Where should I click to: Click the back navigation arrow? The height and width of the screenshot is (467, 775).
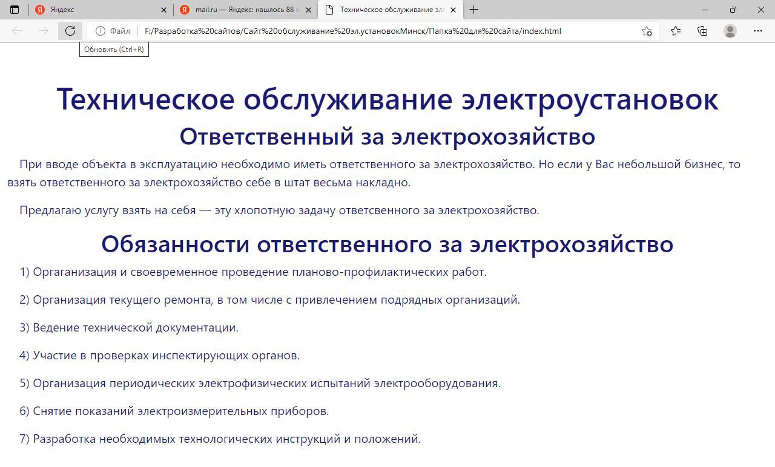tap(17, 31)
